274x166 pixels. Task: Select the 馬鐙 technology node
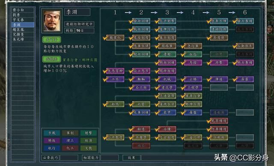point(193,62)
